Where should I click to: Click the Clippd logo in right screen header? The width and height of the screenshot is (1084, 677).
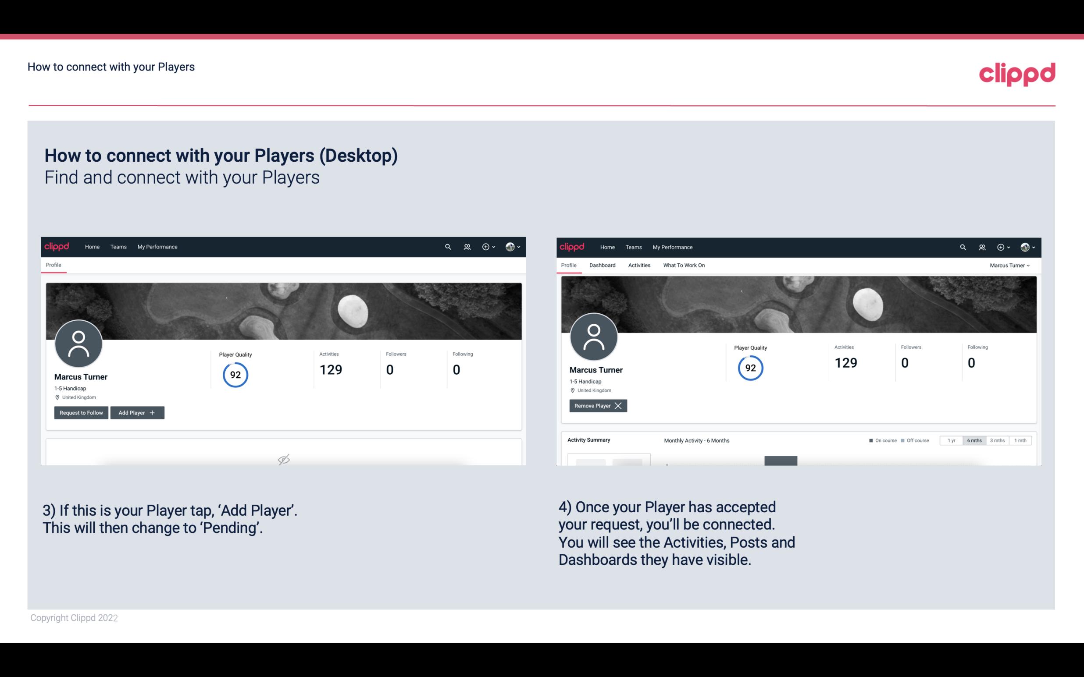click(572, 246)
